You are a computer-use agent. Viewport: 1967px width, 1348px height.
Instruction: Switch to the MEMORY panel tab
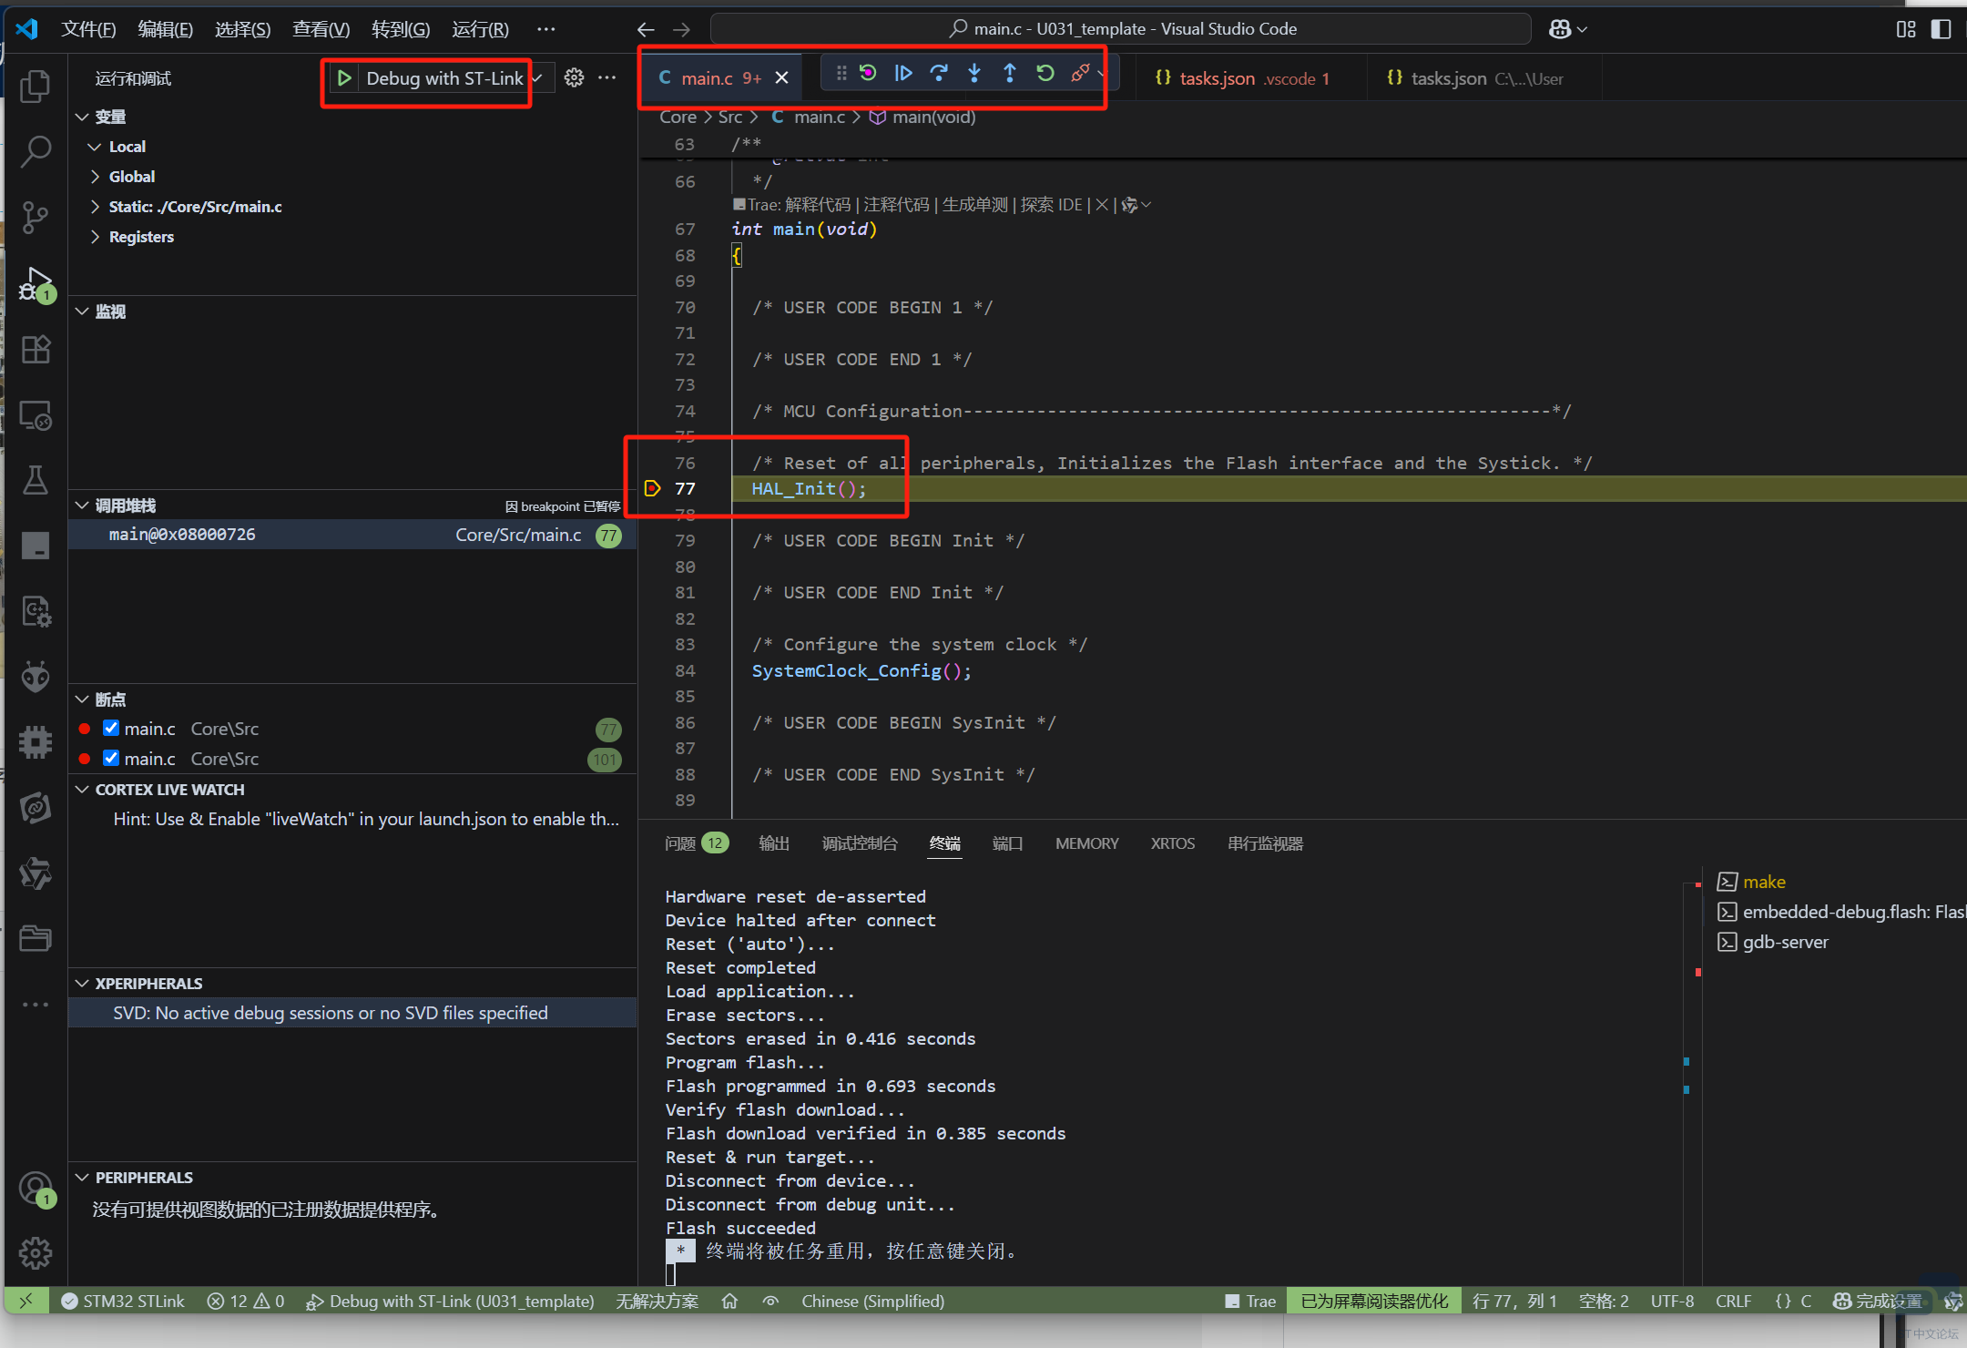tap(1086, 843)
